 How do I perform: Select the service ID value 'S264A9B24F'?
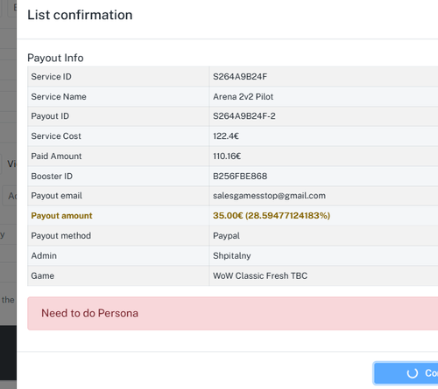240,77
